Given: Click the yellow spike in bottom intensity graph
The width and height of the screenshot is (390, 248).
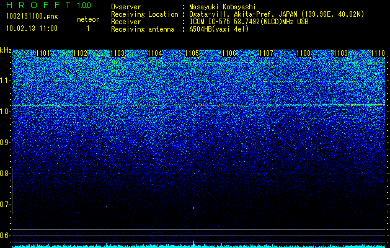Looking at the screenshot, I should point(193,244).
